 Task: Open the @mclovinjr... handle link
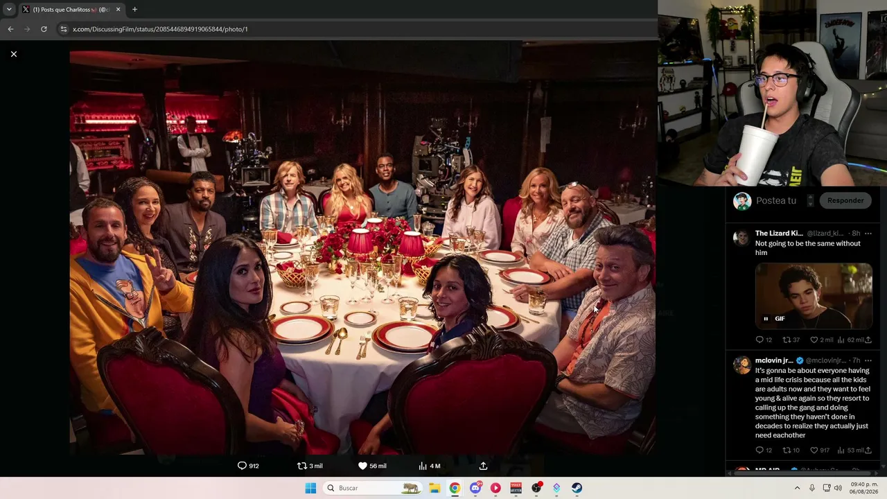[826, 360]
